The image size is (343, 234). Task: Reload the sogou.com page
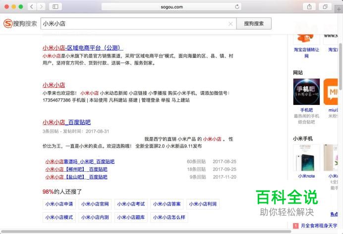pyautogui.click(x=237, y=7)
